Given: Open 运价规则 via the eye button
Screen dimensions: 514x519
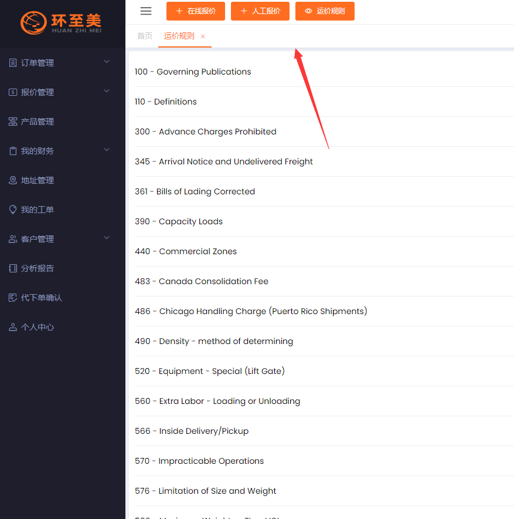Looking at the screenshot, I should [325, 11].
